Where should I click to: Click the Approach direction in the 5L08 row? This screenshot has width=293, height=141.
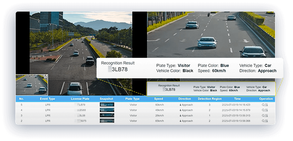(x=186, y=116)
